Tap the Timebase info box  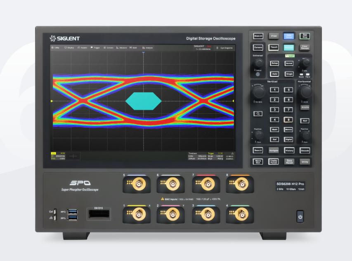point(197,156)
